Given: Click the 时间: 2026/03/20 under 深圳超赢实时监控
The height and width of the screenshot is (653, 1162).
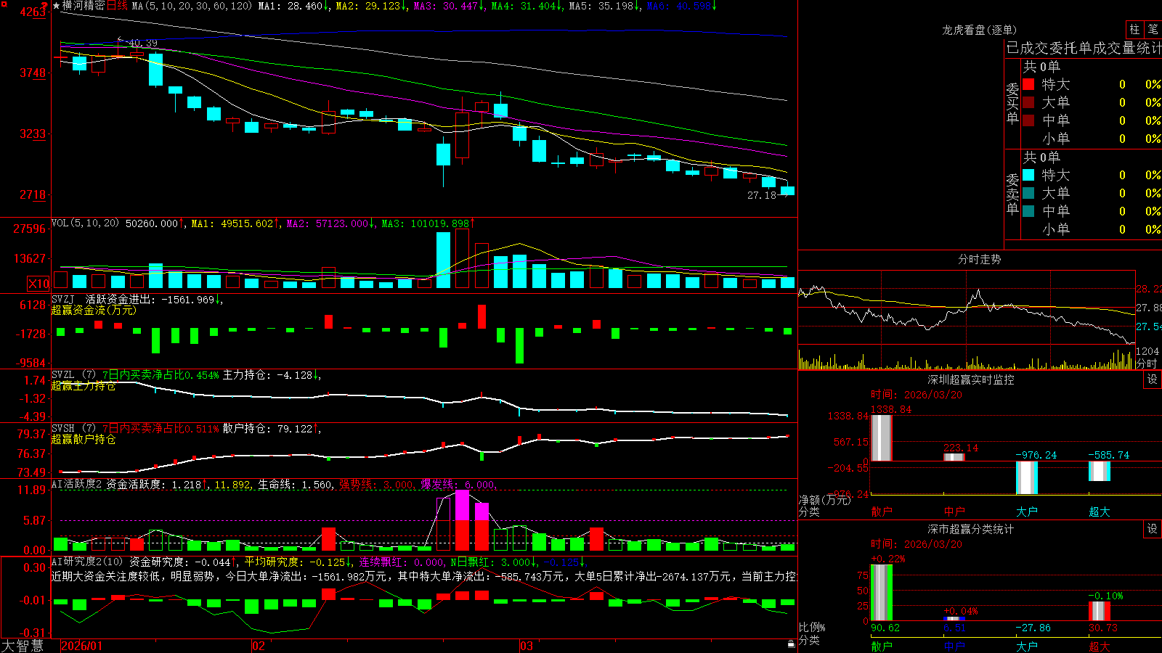Looking at the screenshot, I should [917, 395].
